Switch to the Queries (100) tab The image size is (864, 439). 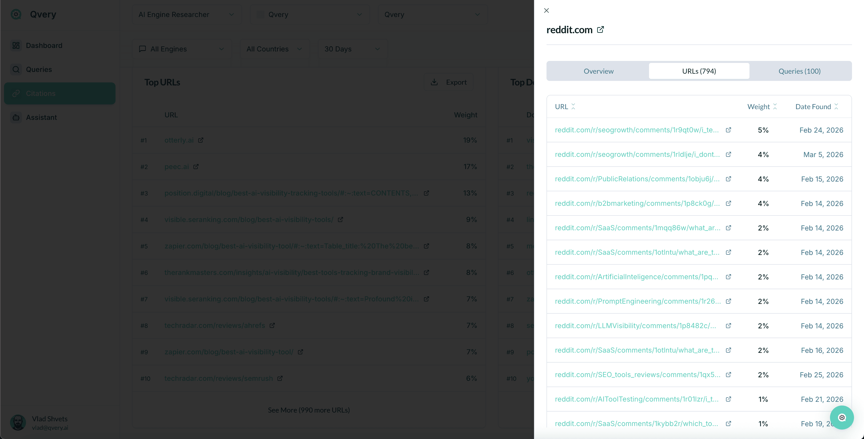point(799,71)
